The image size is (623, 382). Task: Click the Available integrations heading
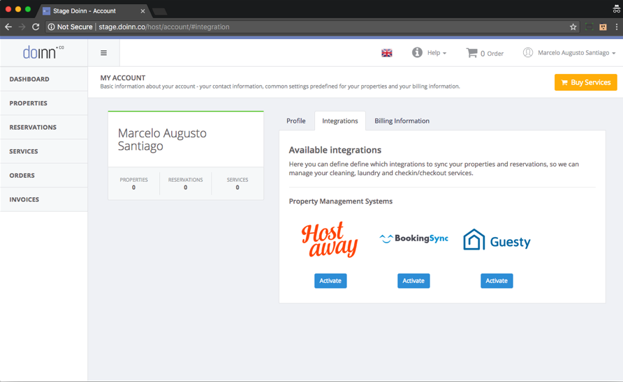coord(335,150)
